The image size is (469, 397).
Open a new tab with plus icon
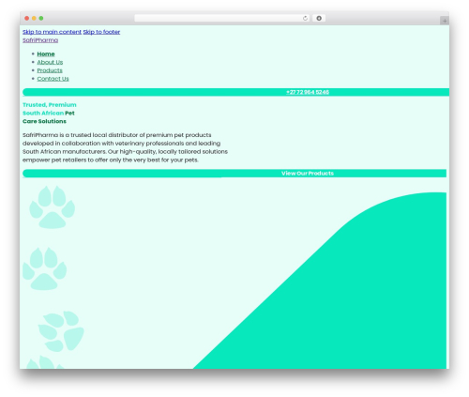pos(445,21)
